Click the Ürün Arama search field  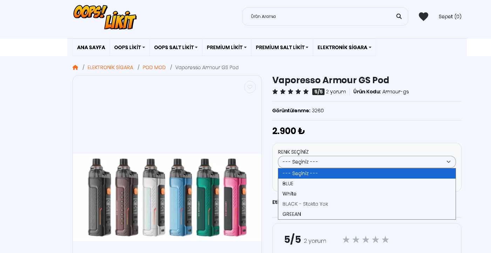[321, 16]
